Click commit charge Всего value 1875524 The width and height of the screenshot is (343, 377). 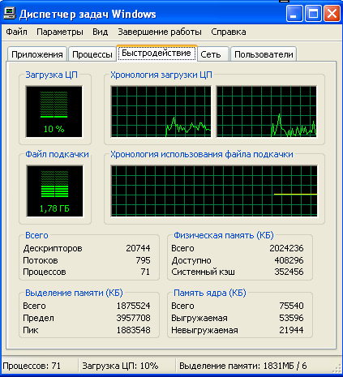pyautogui.click(x=133, y=306)
